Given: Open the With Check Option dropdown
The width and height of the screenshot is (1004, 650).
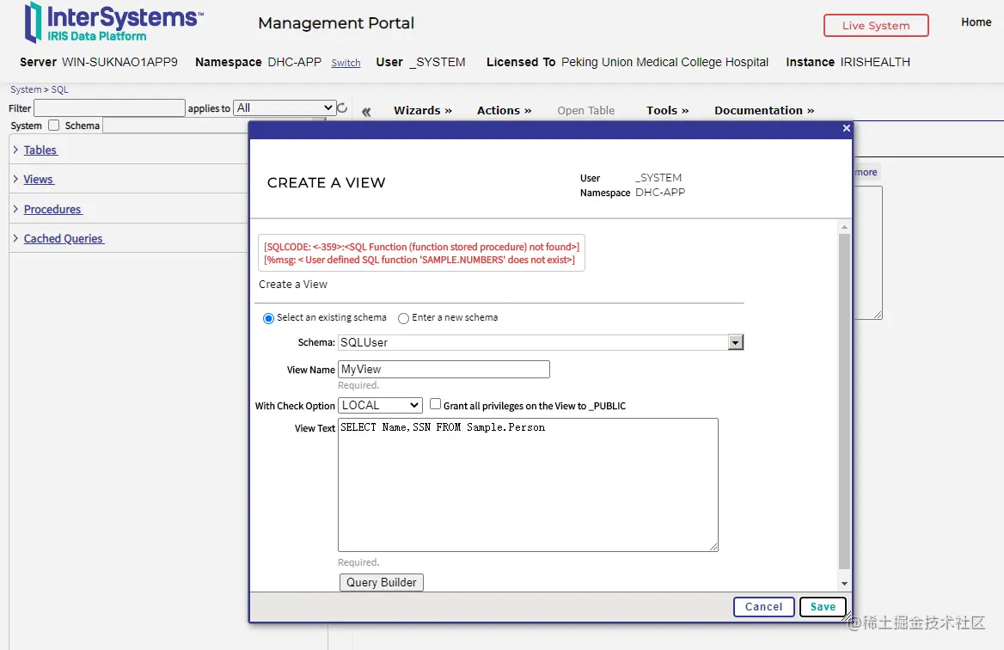Looking at the screenshot, I should point(380,405).
